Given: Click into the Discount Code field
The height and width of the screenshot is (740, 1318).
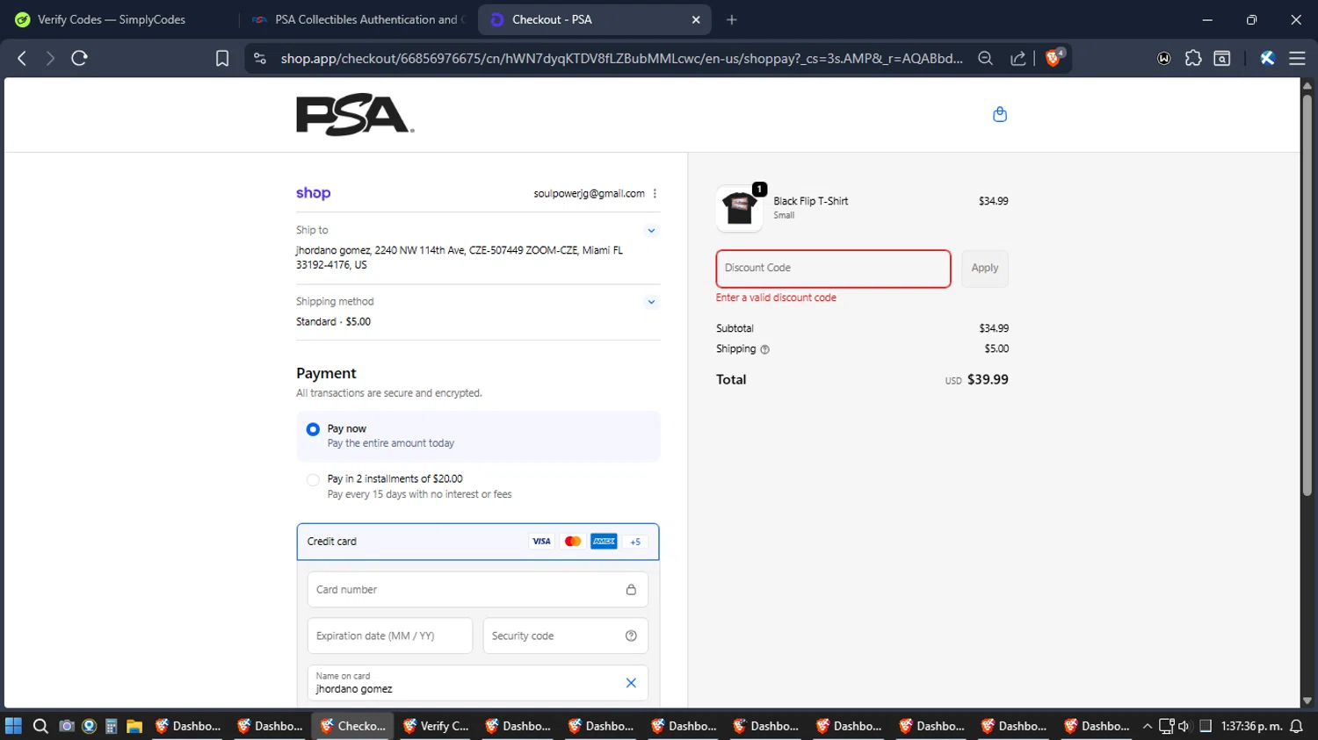Looking at the screenshot, I should 833,269.
